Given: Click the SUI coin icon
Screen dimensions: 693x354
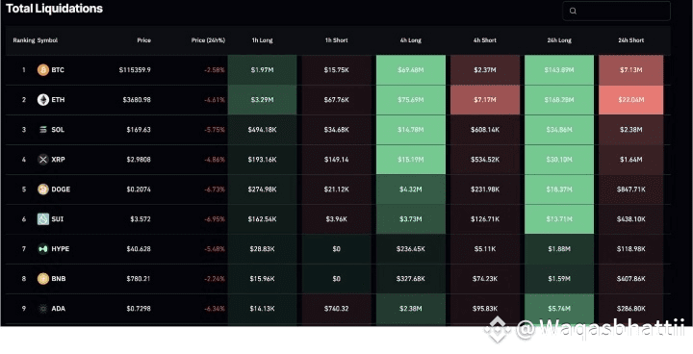Looking at the screenshot, I should (x=43, y=218).
